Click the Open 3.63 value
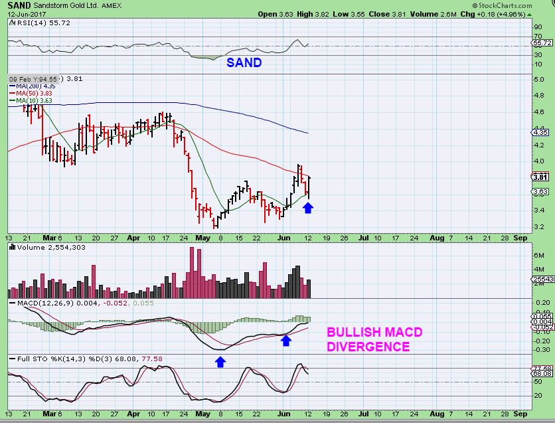 tap(276, 14)
